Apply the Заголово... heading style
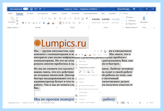The width and height of the screenshot is (163, 111). tap(116, 21)
